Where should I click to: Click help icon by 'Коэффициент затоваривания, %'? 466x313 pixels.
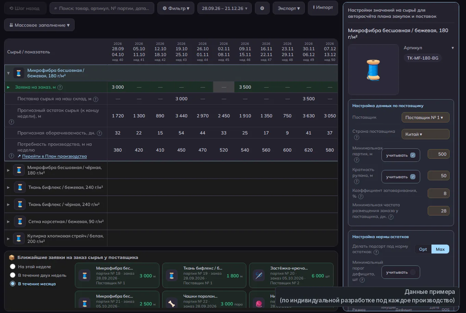pyautogui.click(x=361, y=196)
